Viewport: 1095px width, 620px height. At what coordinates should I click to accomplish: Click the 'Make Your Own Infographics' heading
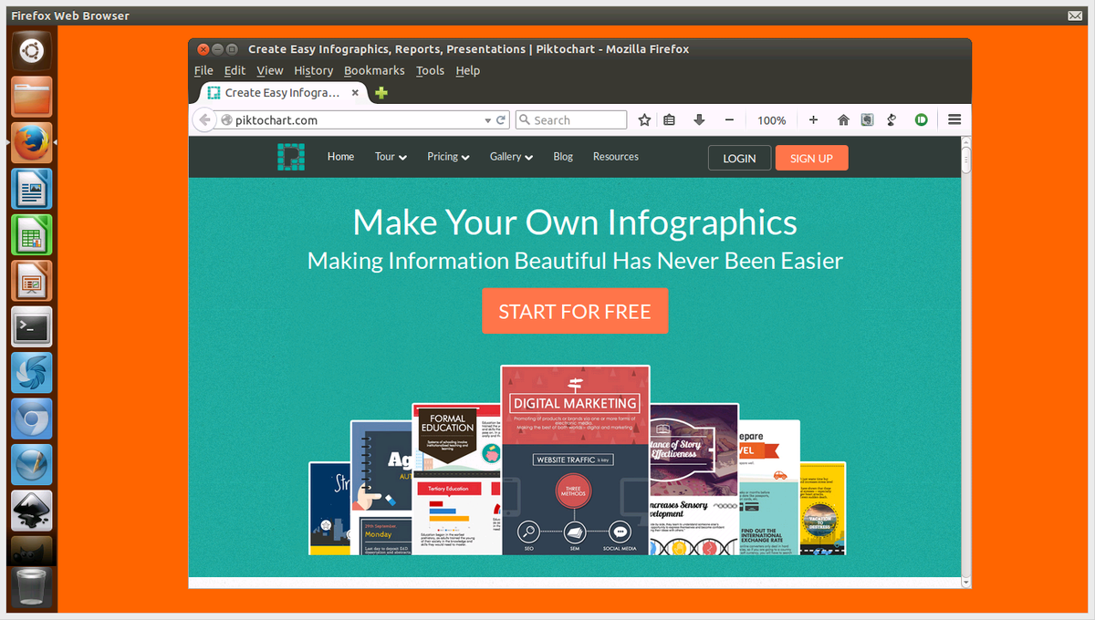(x=575, y=222)
